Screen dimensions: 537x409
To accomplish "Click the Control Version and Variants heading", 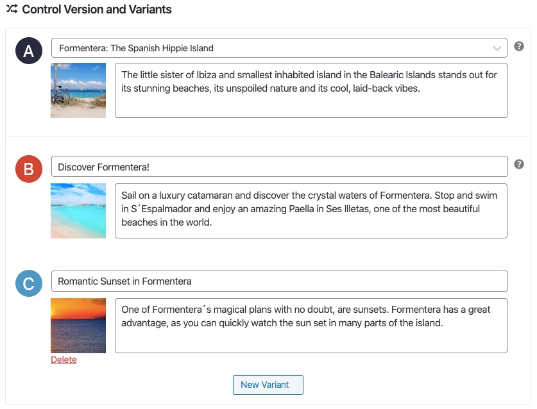I will pos(97,9).
